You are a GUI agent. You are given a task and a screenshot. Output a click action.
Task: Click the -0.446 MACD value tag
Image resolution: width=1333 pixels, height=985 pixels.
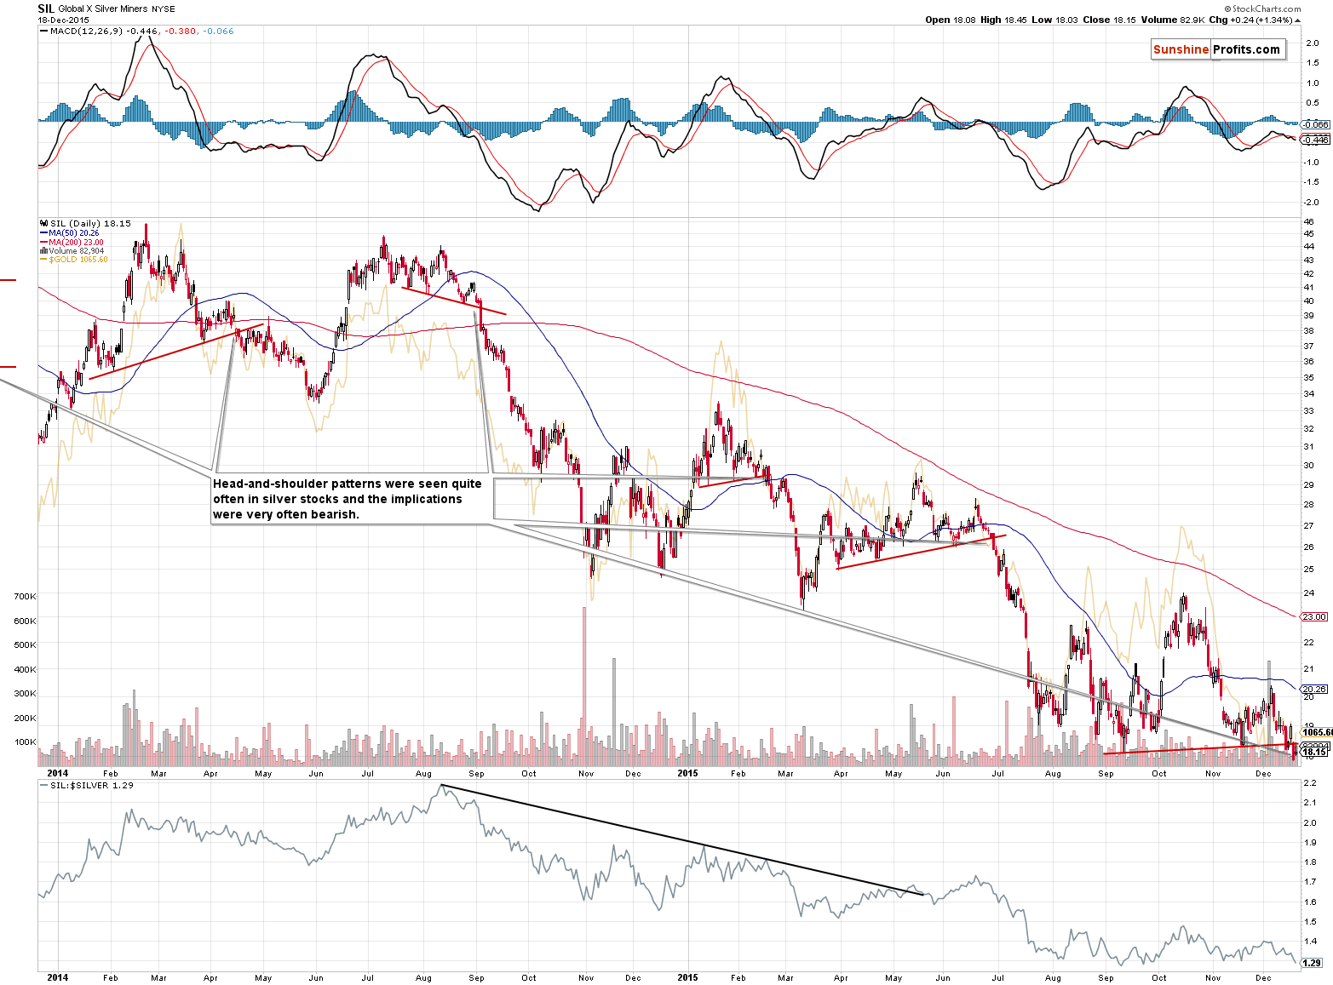pos(1315,140)
